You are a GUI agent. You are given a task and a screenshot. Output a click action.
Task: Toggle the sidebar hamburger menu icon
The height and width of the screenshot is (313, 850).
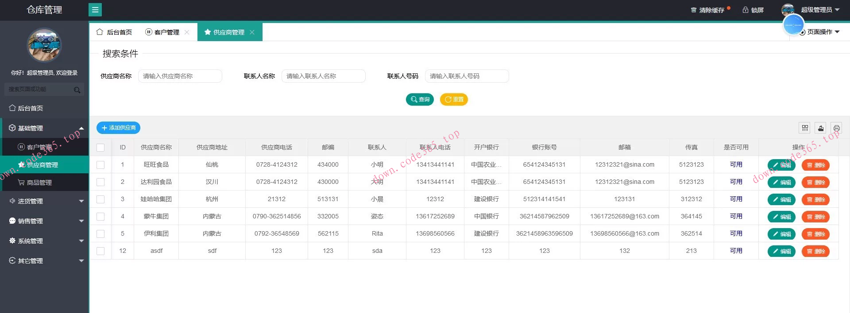(95, 10)
